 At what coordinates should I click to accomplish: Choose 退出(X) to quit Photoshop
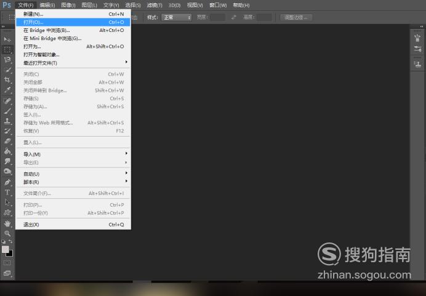tap(73, 225)
